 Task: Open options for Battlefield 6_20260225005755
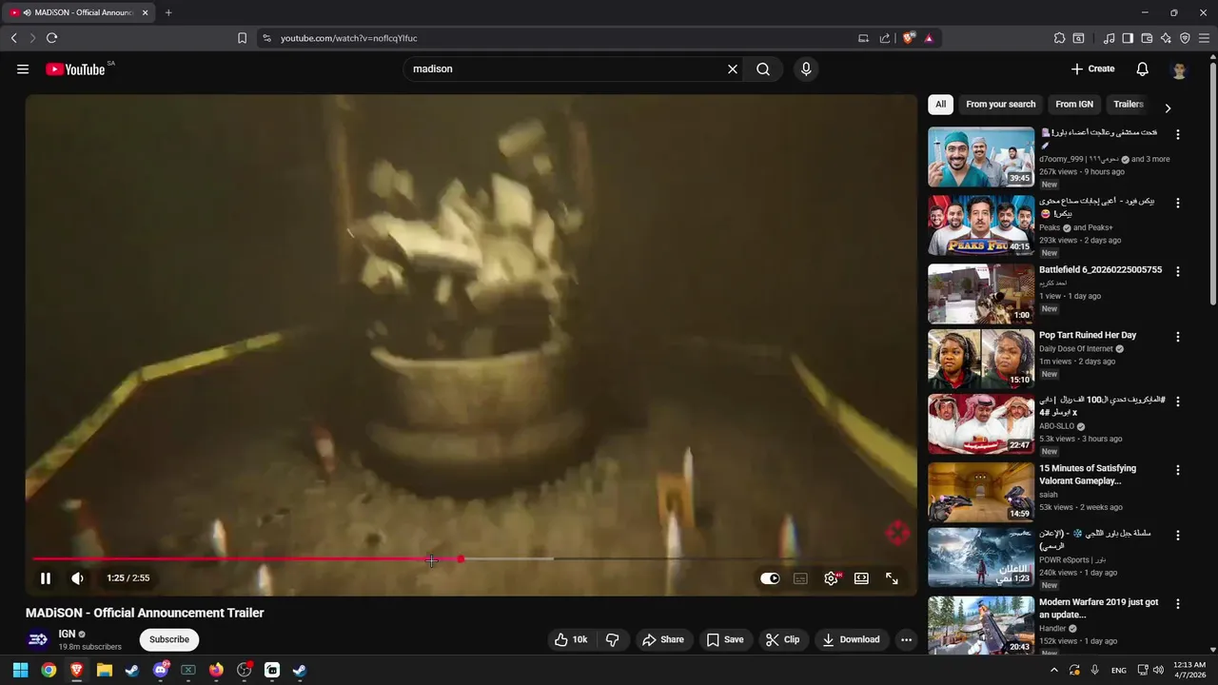tap(1178, 271)
